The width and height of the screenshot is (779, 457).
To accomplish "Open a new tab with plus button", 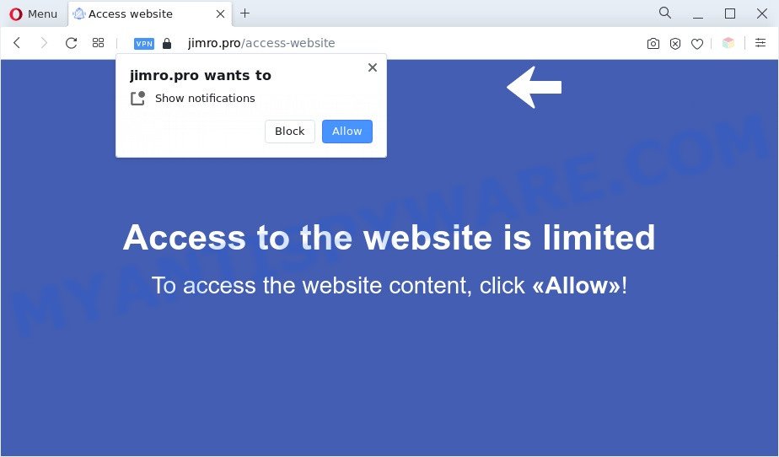I will (x=245, y=13).
